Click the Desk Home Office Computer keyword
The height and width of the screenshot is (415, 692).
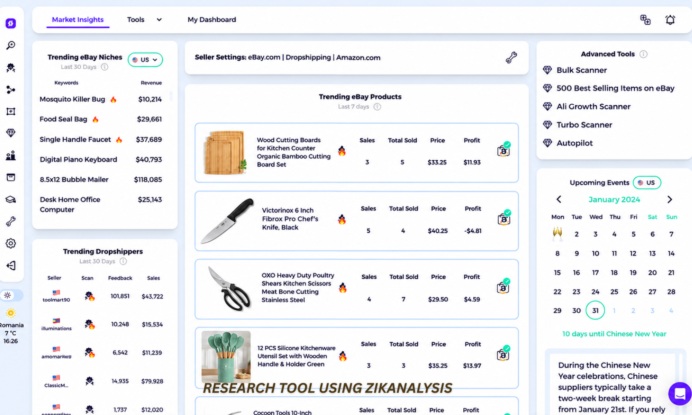point(70,205)
